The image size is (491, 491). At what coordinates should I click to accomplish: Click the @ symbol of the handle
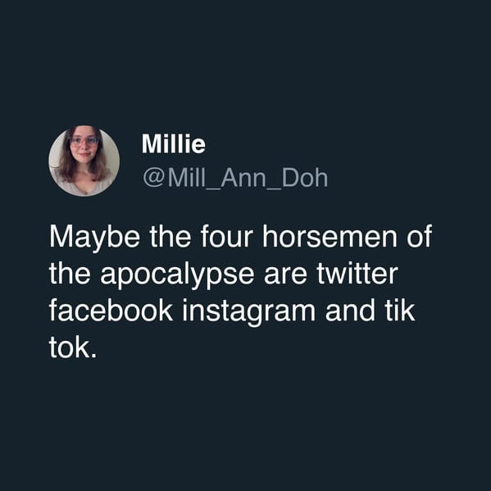[x=153, y=178]
